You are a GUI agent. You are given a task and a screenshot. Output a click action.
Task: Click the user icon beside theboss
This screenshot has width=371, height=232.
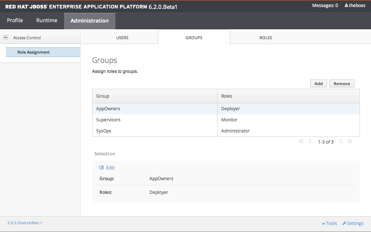(x=346, y=6)
